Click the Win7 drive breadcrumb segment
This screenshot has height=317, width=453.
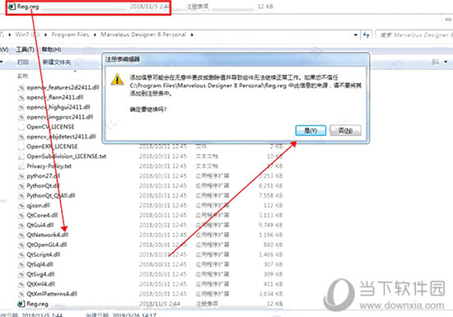(27, 35)
